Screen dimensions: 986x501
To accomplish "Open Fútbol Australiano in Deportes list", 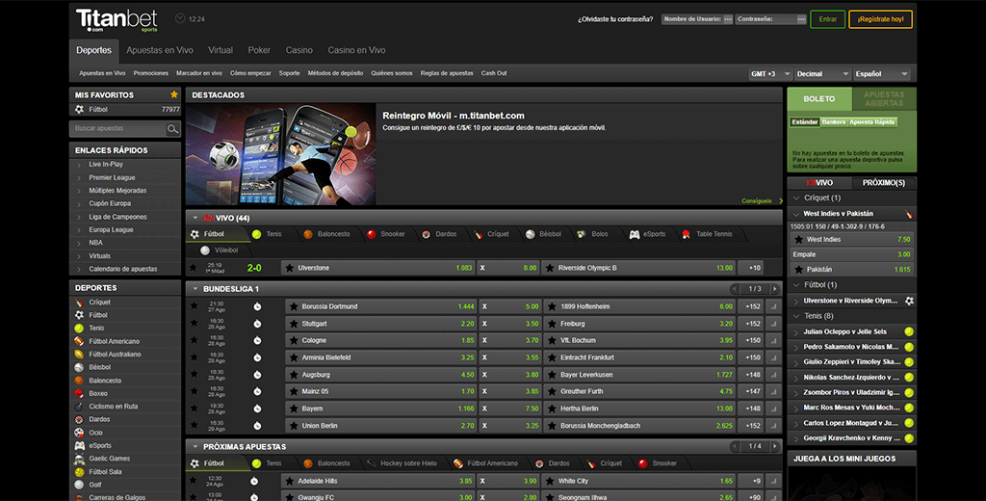I will point(115,355).
